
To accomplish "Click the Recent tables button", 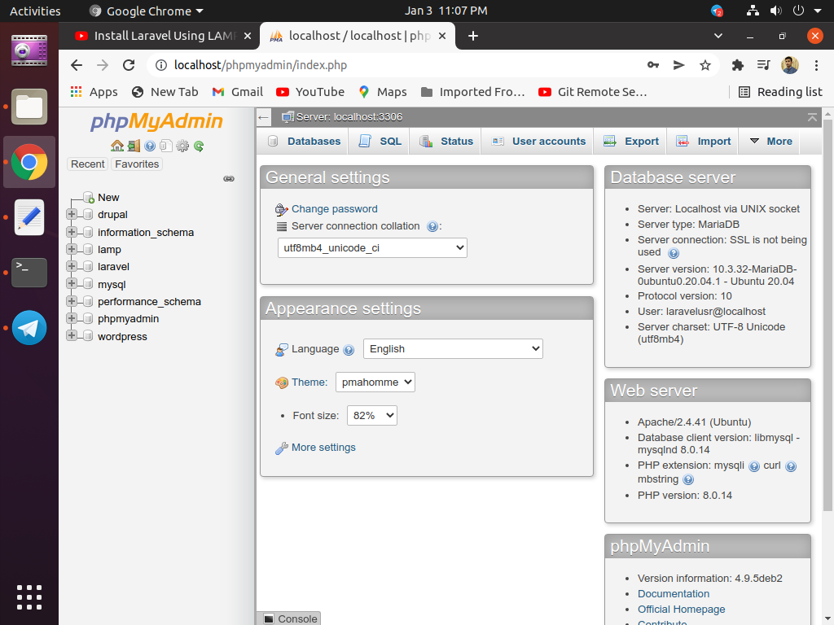I will 88,164.
